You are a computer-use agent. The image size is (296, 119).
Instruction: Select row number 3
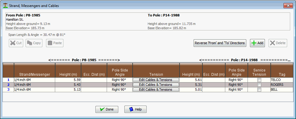pos(8,90)
